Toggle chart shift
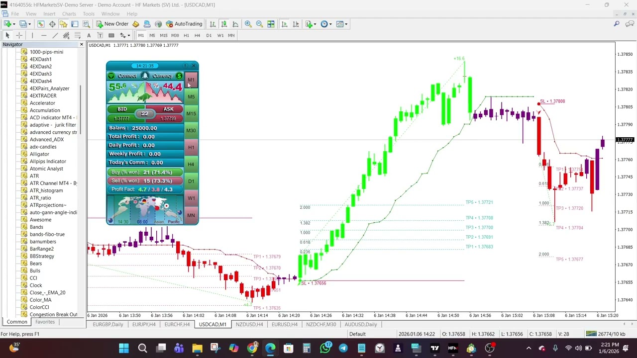637x358 pixels. click(x=296, y=24)
